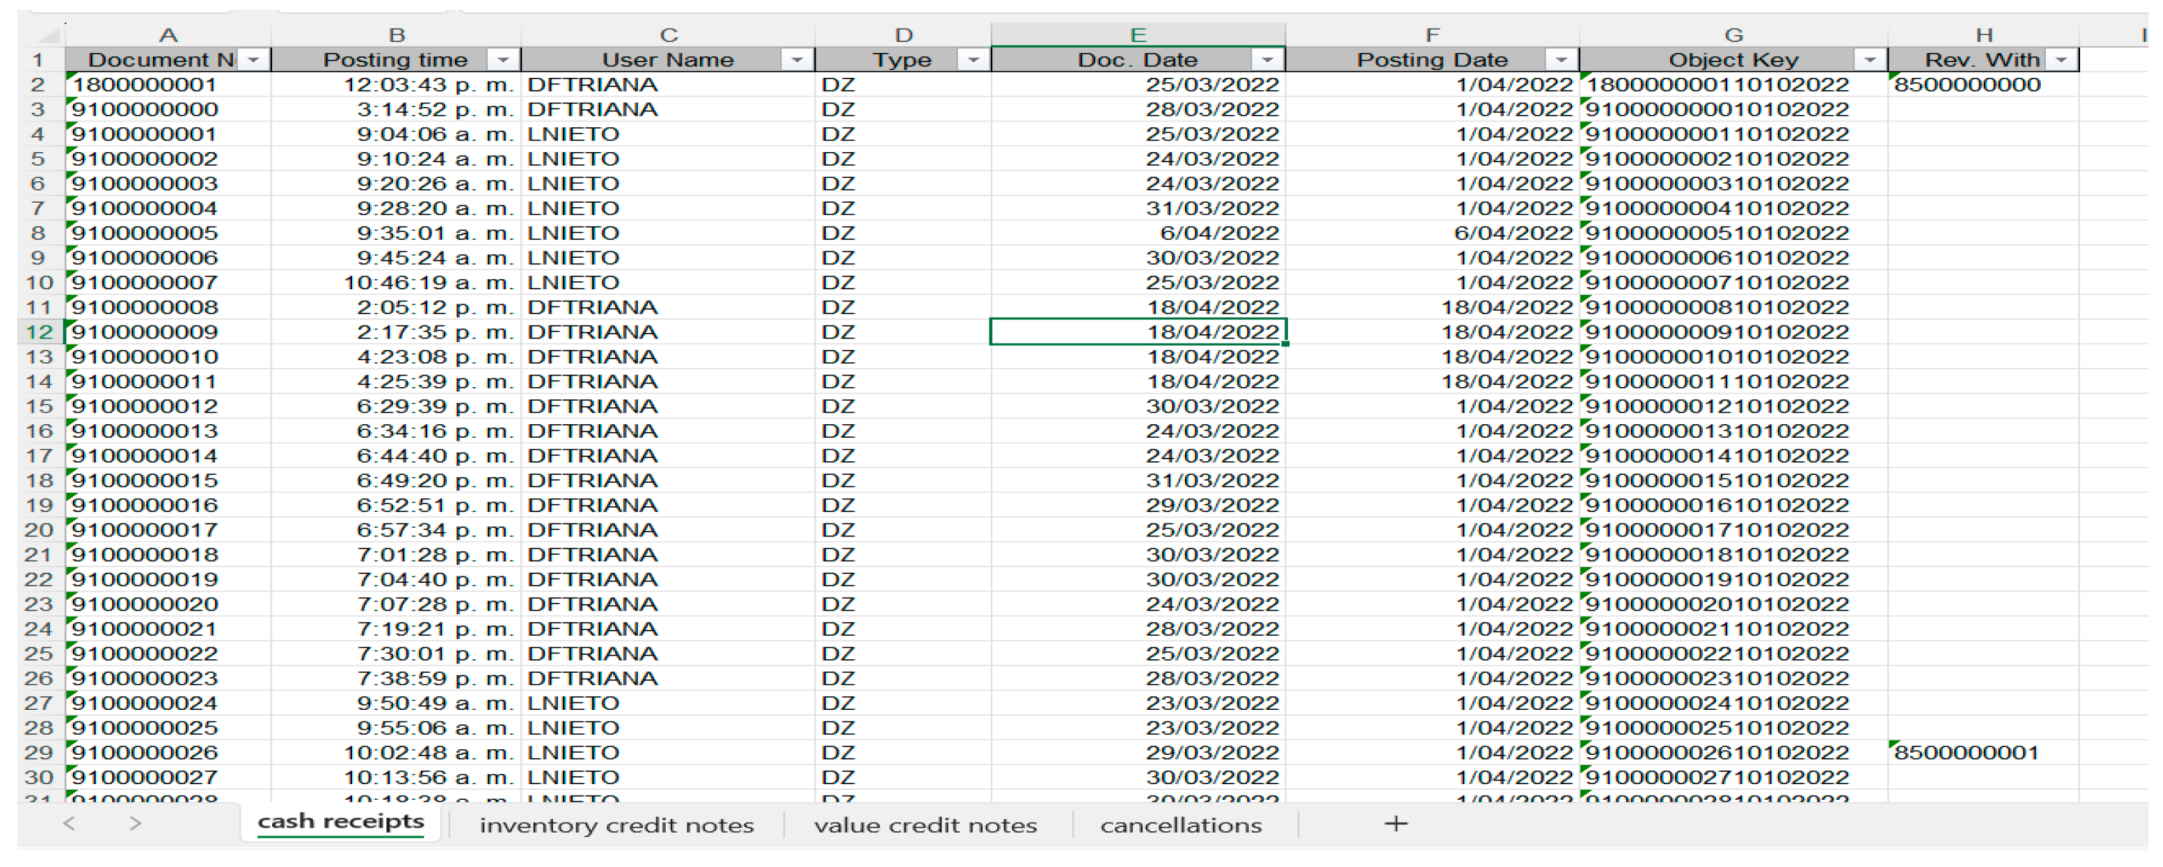
Task: Click the Doc. Date filter arrow
Action: [1267, 61]
